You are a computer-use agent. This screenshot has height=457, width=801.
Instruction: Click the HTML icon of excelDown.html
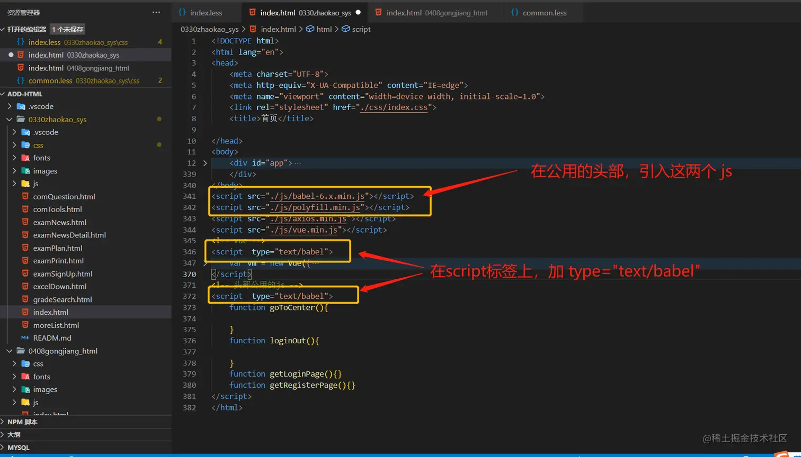point(25,286)
